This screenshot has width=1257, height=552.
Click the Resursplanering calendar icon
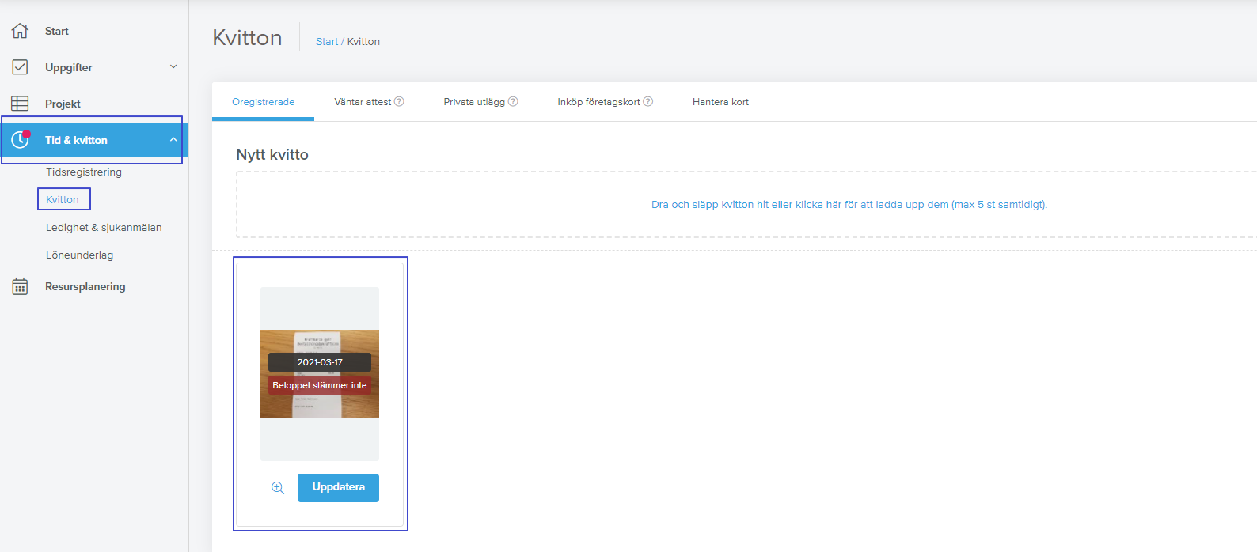(20, 286)
